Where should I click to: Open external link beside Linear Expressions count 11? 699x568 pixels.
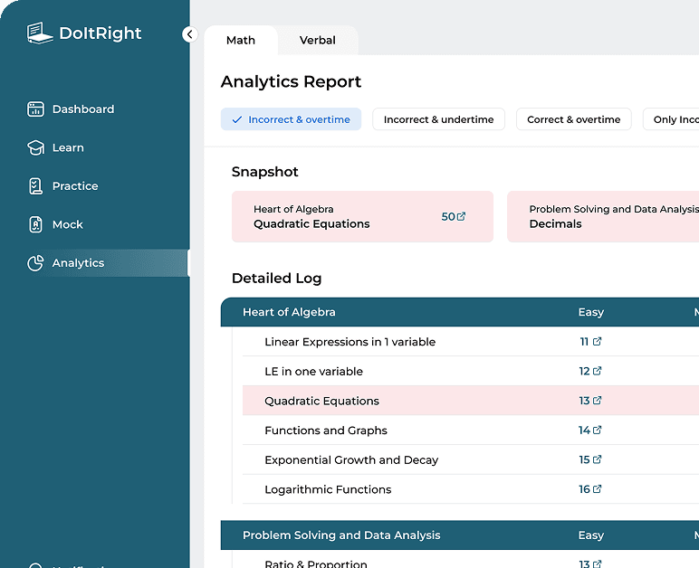[598, 342]
